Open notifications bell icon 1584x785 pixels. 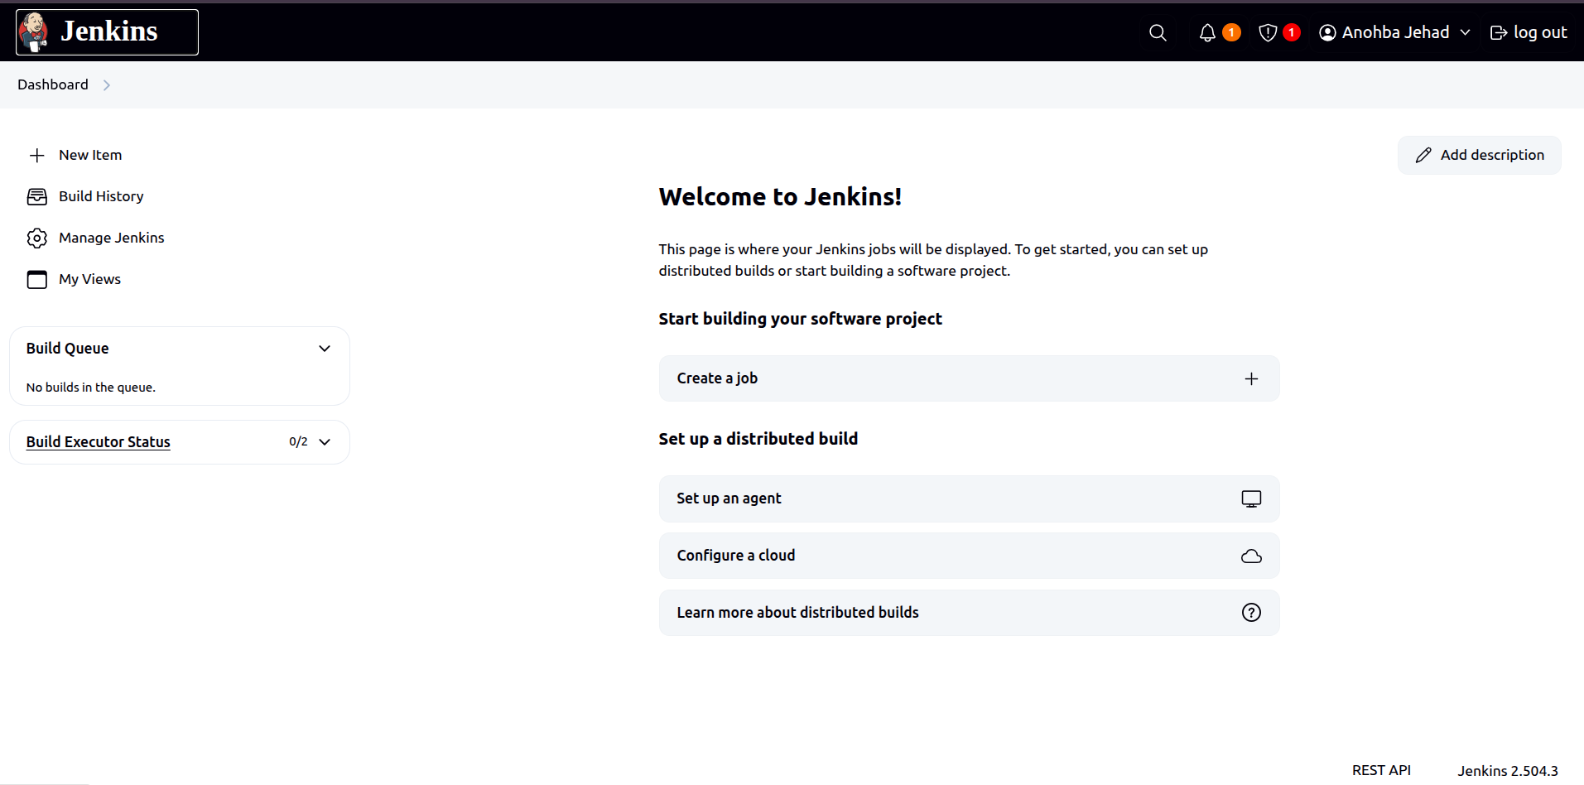(1207, 32)
